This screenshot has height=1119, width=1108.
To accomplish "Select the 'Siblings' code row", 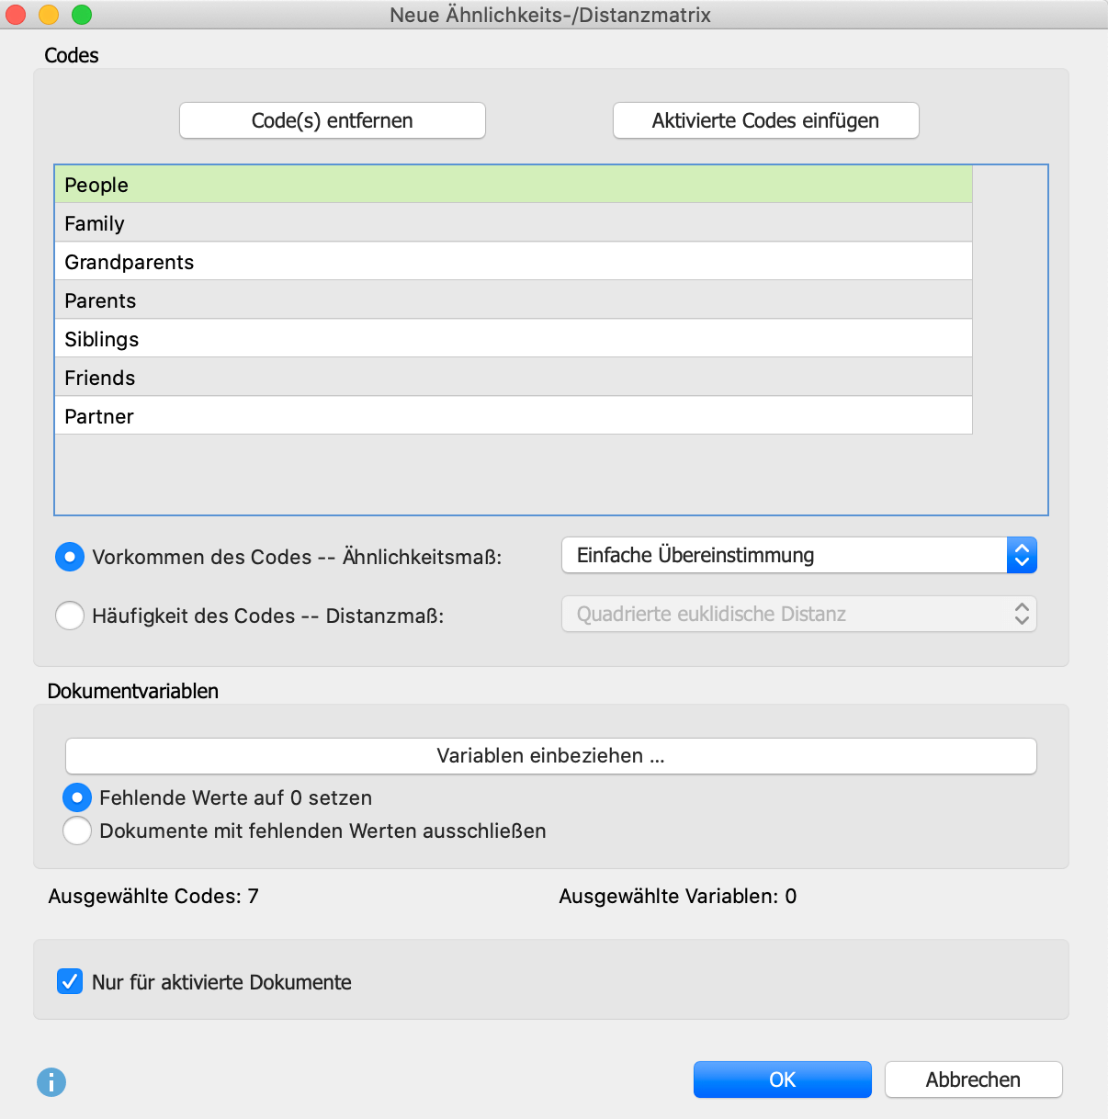I will 513,339.
